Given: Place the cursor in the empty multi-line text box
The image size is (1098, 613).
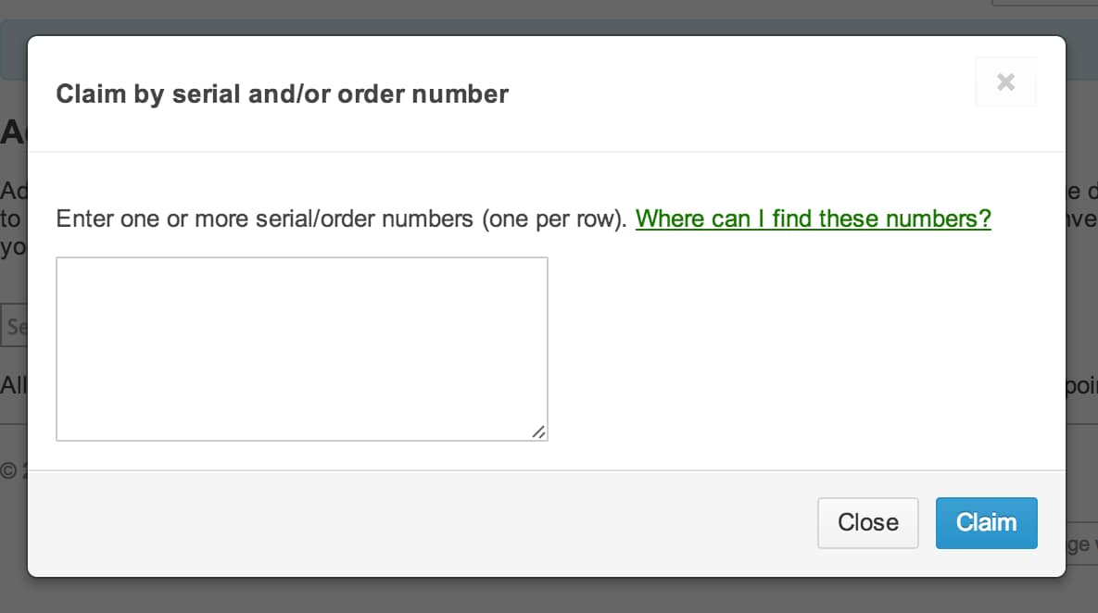Looking at the screenshot, I should tap(302, 348).
